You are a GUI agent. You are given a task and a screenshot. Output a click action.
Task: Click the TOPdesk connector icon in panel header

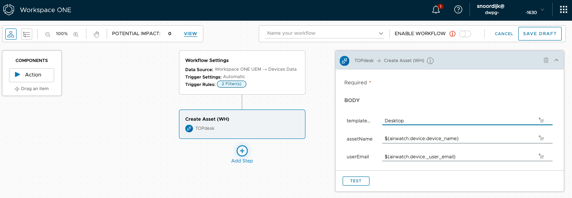pos(344,61)
